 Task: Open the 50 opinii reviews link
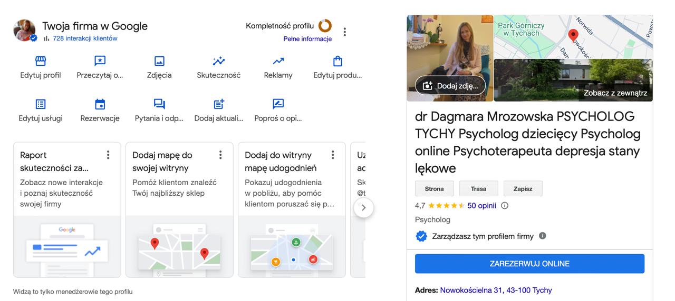[481, 206]
